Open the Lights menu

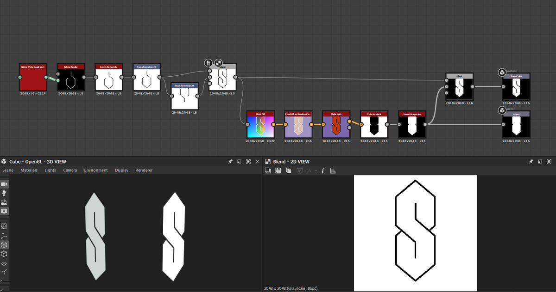tap(51, 170)
